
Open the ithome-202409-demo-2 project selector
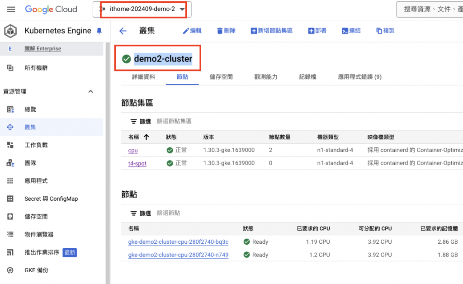pyautogui.click(x=142, y=9)
